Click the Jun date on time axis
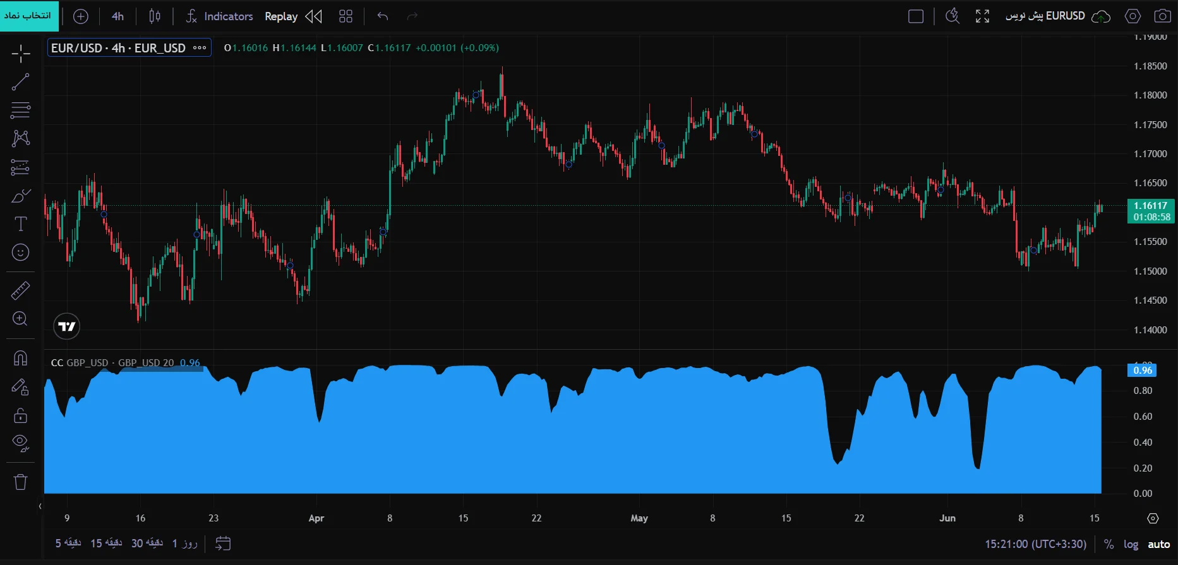 pyautogui.click(x=947, y=518)
